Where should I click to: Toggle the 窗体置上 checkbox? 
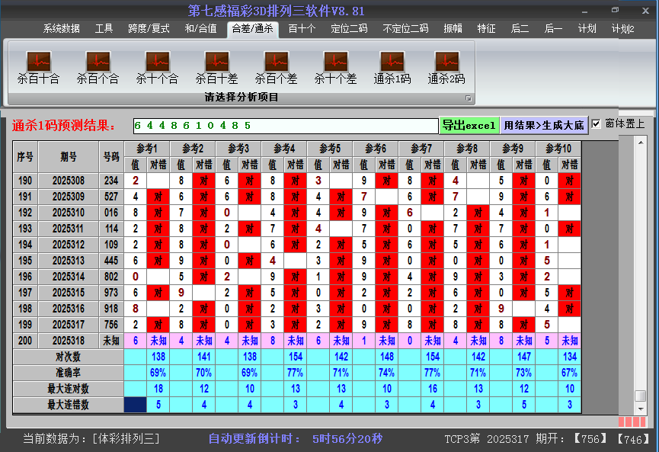click(x=597, y=124)
